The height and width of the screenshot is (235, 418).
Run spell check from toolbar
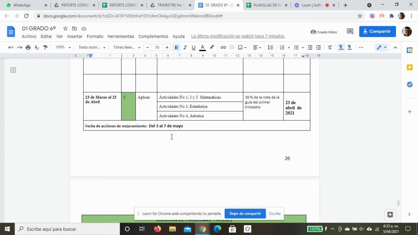[37, 47]
